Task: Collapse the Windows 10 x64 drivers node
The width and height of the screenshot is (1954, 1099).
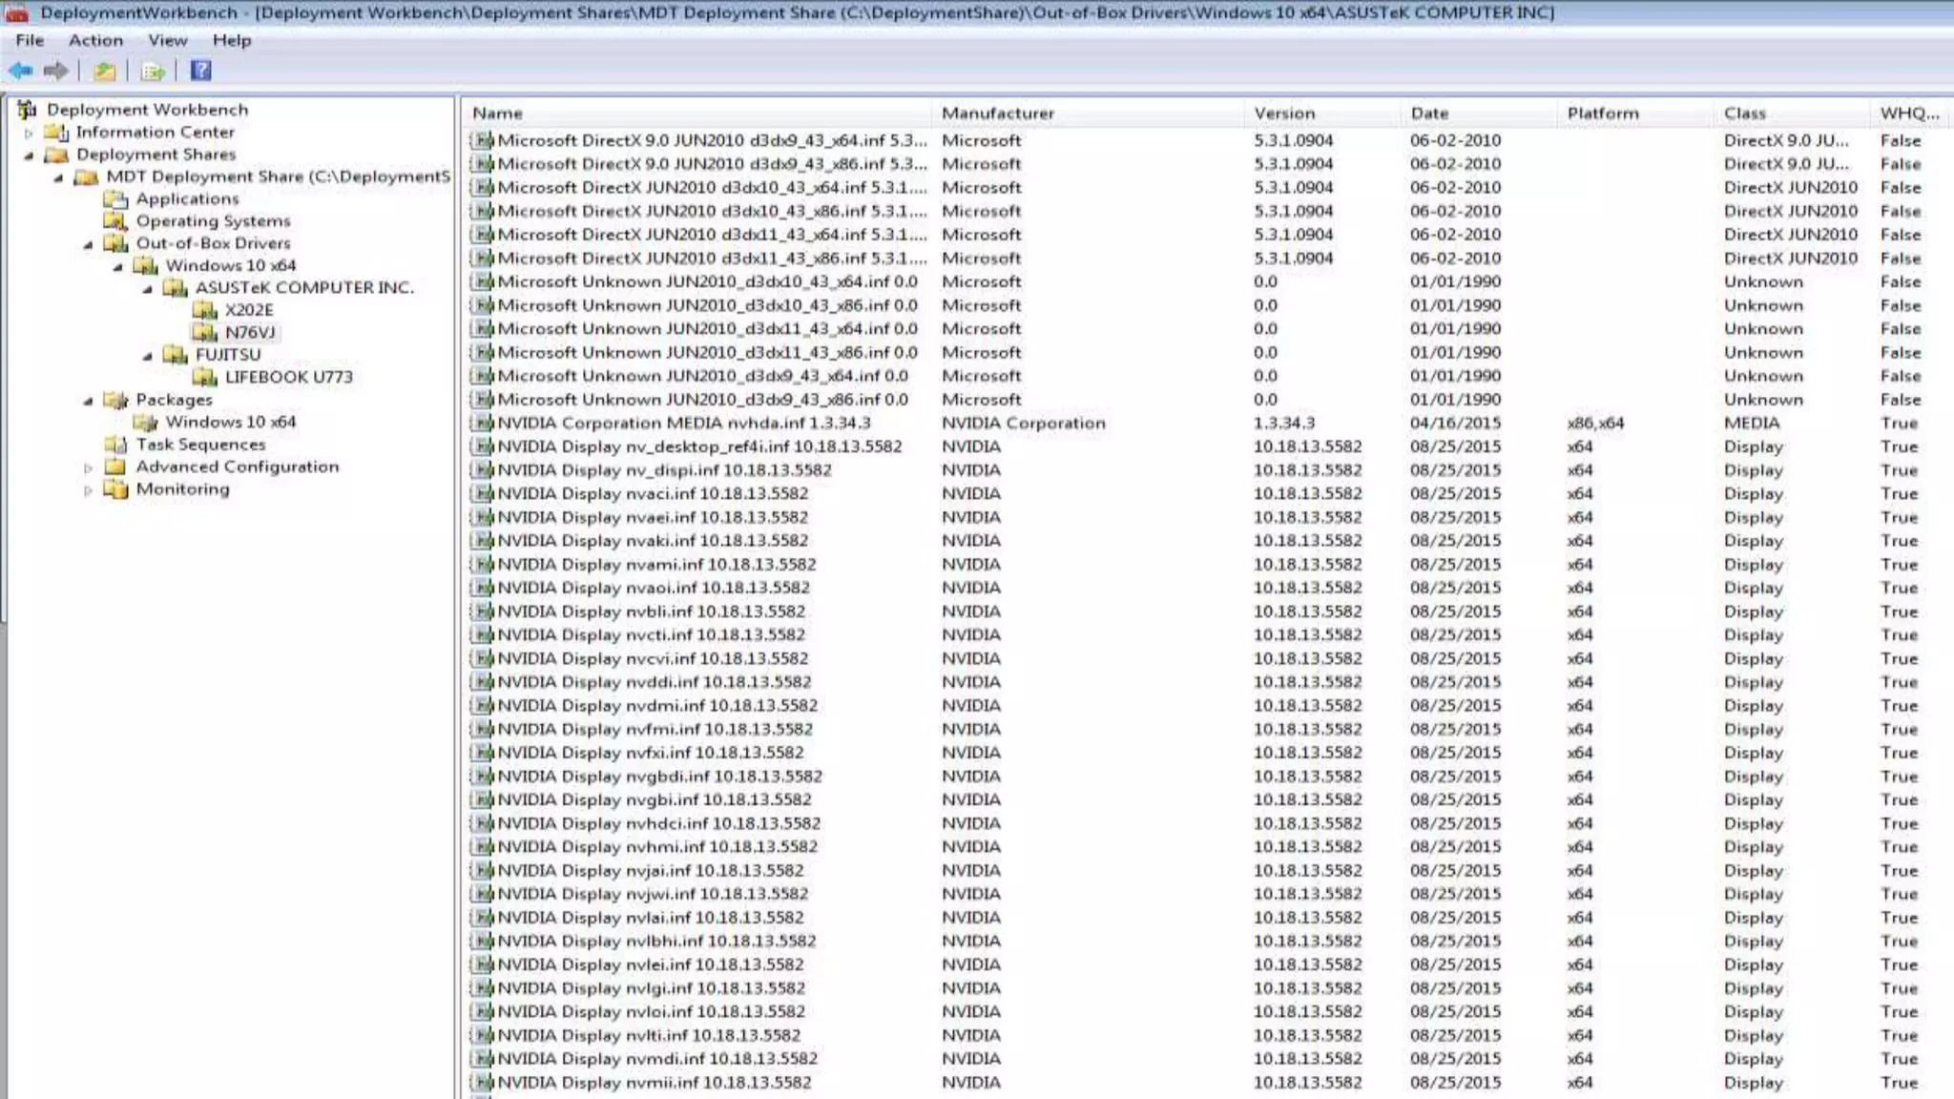Action: [x=117, y=267]
